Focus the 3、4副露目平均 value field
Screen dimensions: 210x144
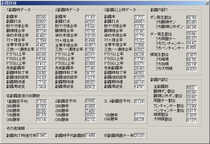(139, 101)
